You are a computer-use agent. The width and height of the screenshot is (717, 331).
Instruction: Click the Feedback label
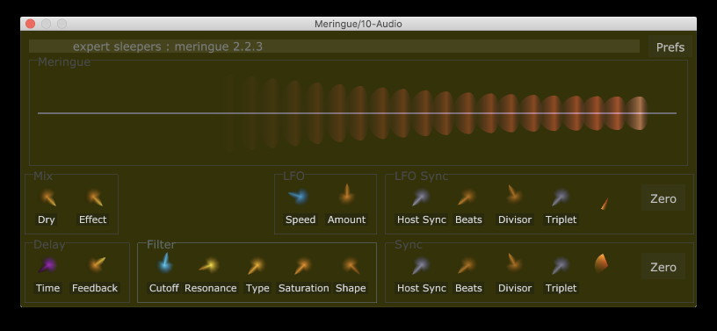(x=95, y=288)
